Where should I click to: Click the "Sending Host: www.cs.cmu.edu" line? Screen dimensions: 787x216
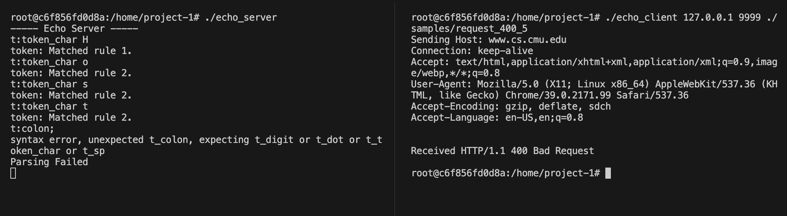(x=488, y=40)
